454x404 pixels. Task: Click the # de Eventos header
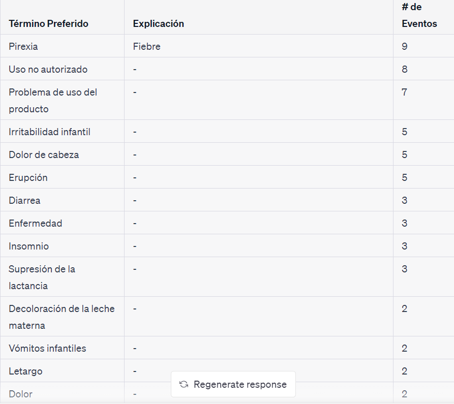click(x=419, y=15)
